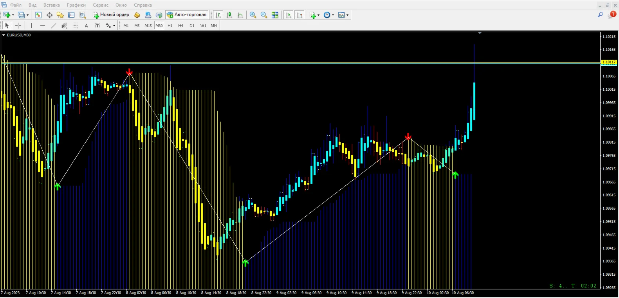The height and width of the screenshot is (298, 619).
Task: Add indicator with the green plus icon
Action: coord(312,15)
